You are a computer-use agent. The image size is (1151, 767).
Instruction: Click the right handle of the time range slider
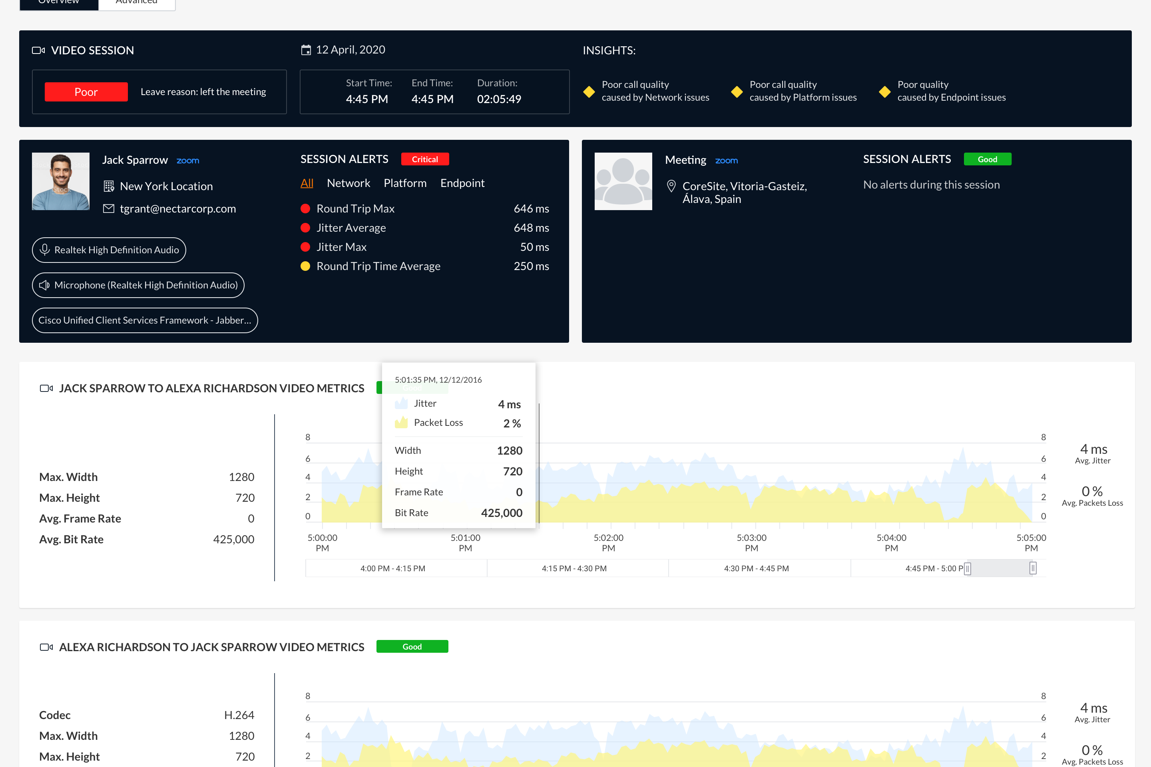click(x=1033, y=568)
